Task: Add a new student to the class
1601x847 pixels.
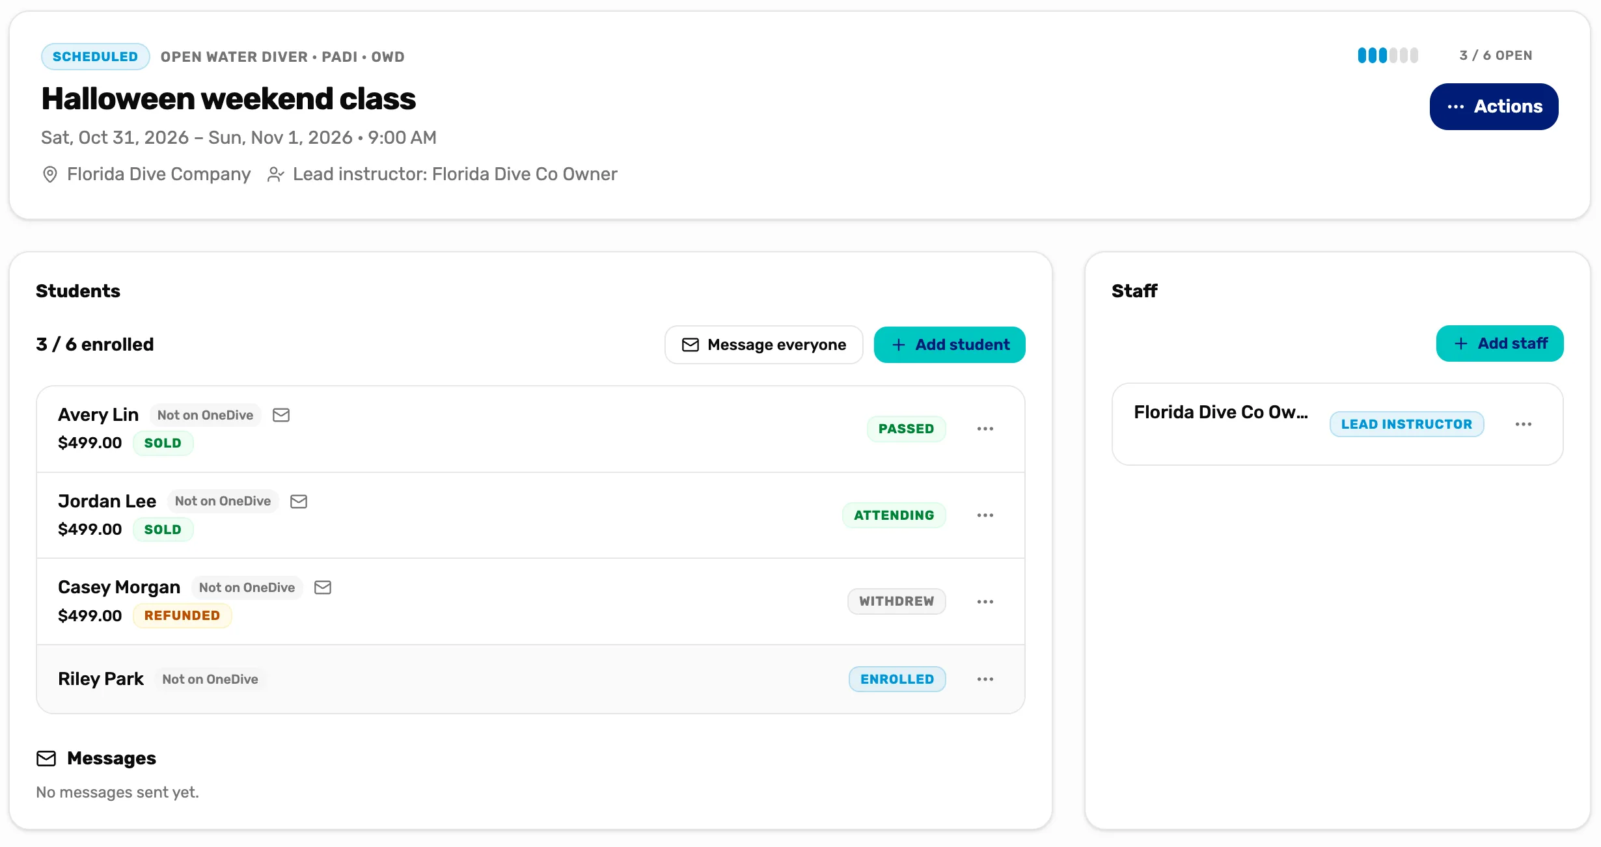Action: (x=950, y=345)
